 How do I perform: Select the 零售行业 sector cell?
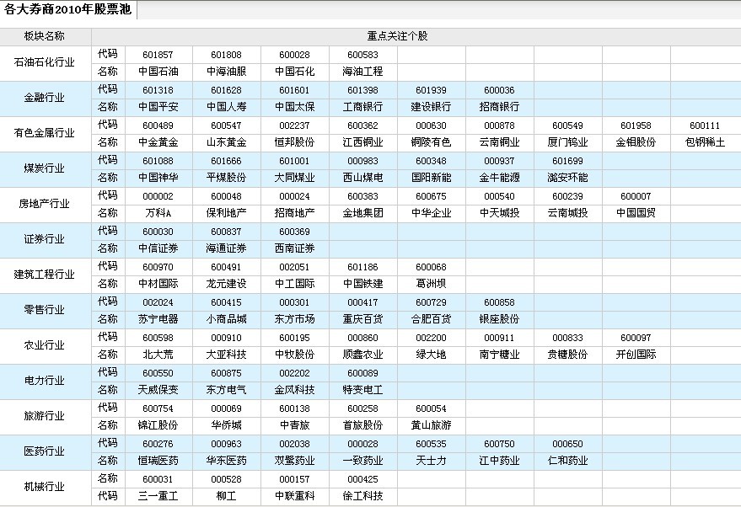coord(45,310)
